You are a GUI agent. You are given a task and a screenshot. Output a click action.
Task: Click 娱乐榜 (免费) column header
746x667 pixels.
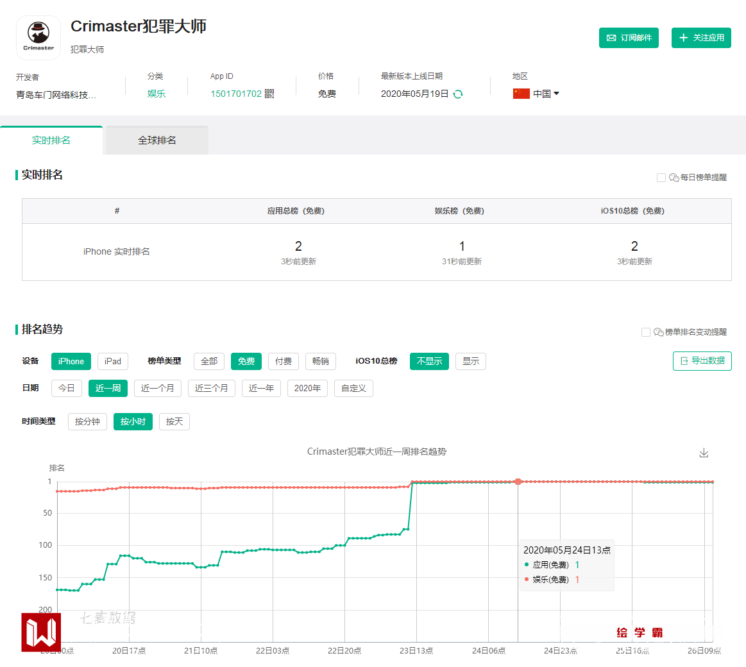coord(459,211)
